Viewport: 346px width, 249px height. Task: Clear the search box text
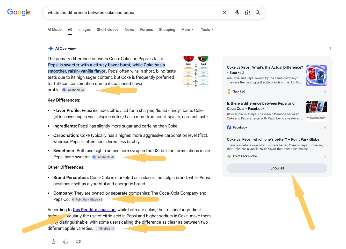[x=225, y=13]
